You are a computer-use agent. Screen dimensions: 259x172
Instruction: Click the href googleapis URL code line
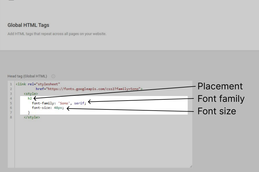89,89
